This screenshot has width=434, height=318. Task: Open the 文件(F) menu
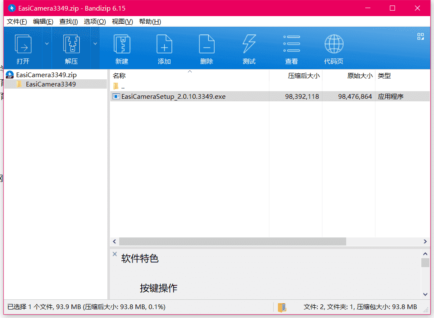point(17,22)
